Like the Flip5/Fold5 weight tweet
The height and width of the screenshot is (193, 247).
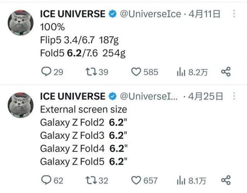point(136,72)
